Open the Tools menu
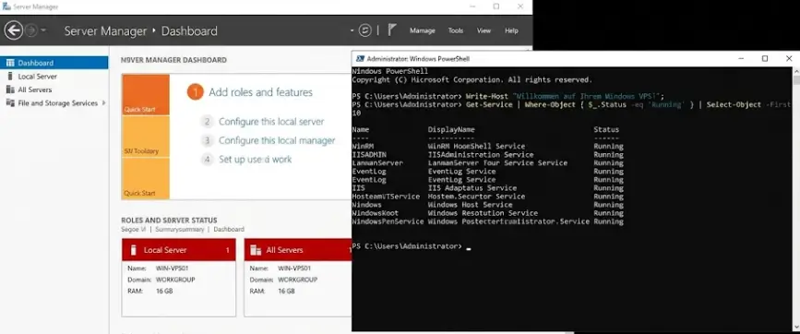The height and width of the screenshot is (334, 800). pyautogui.click(x=456, y=30)
